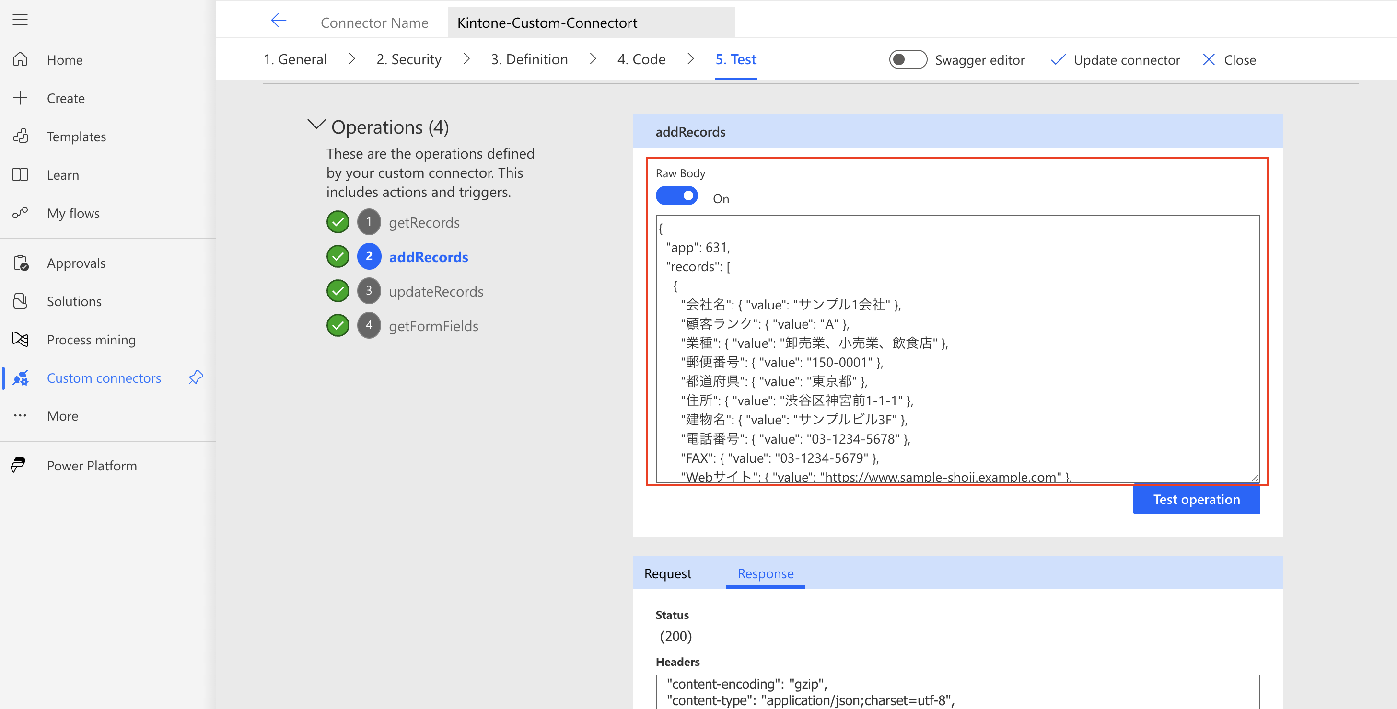The height and width of the screenshot is (709, 1397).
Task: Click the Home house icon
Action: [x=20, y=59]
